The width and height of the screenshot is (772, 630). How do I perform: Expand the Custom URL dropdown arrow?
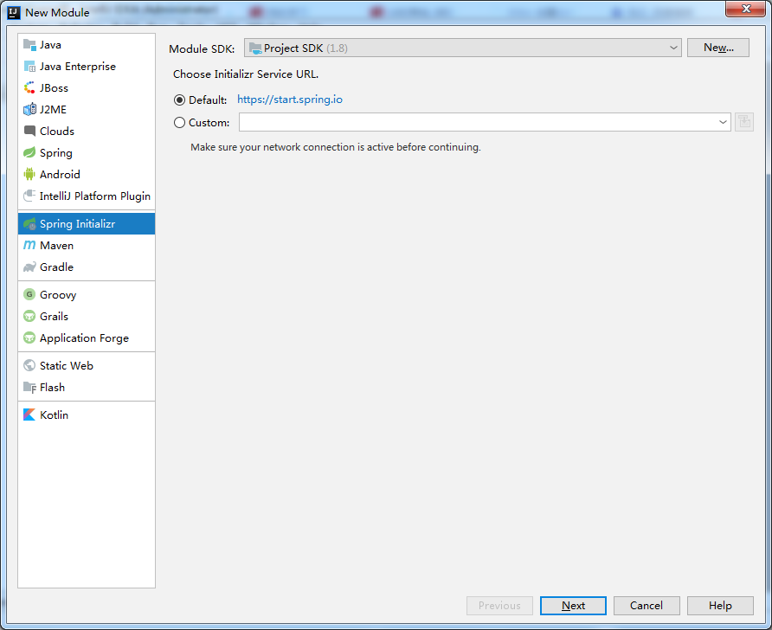723,122
